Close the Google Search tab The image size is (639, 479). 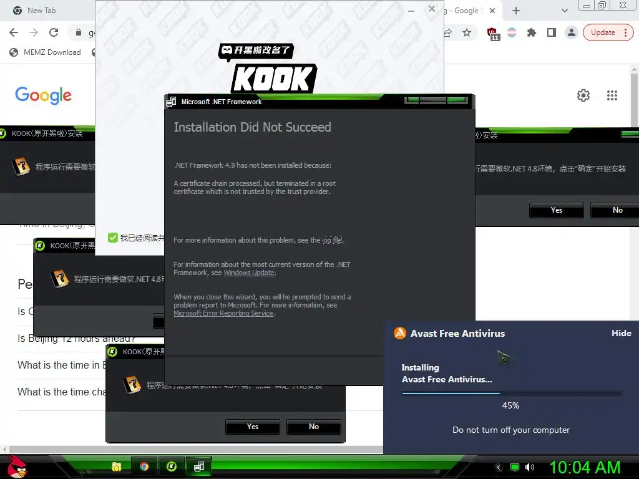click(492, 11)
